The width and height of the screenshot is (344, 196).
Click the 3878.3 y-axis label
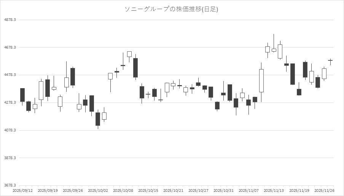tap(10, 158)
